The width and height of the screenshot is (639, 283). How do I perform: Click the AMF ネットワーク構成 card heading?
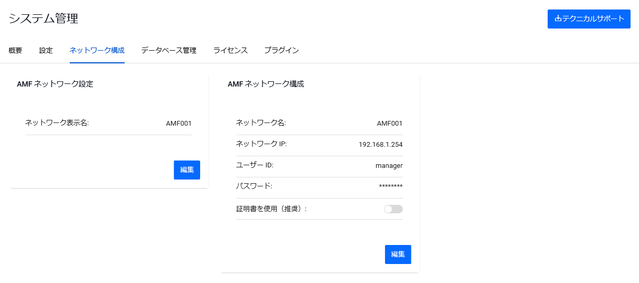pyautogui.click(x=266, y=84)
